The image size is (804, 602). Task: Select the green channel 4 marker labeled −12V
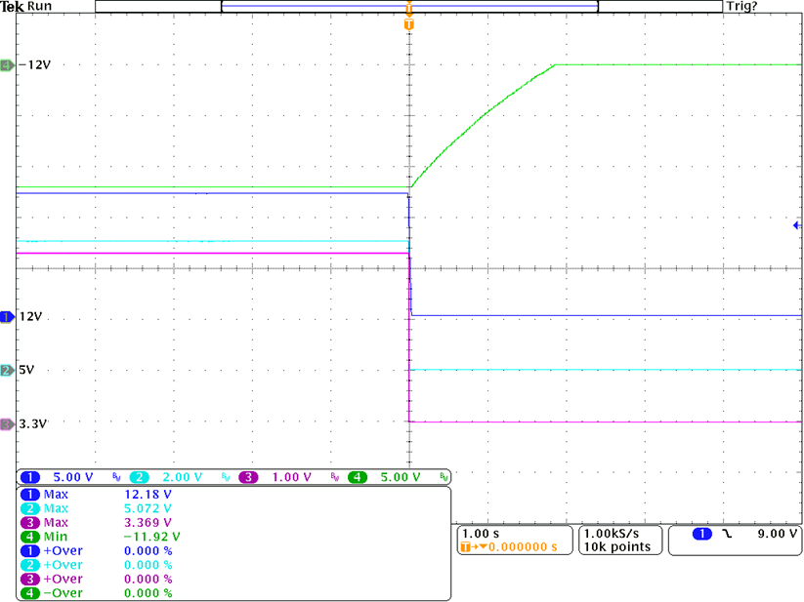click(7, 65)
